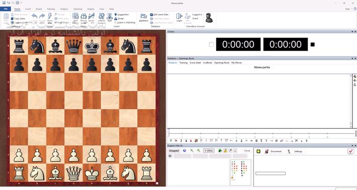Image resolution: width=357 pixels, height=190 pixels.
Task: Select the Score sheet tab
Action: (x=195, y=62)
